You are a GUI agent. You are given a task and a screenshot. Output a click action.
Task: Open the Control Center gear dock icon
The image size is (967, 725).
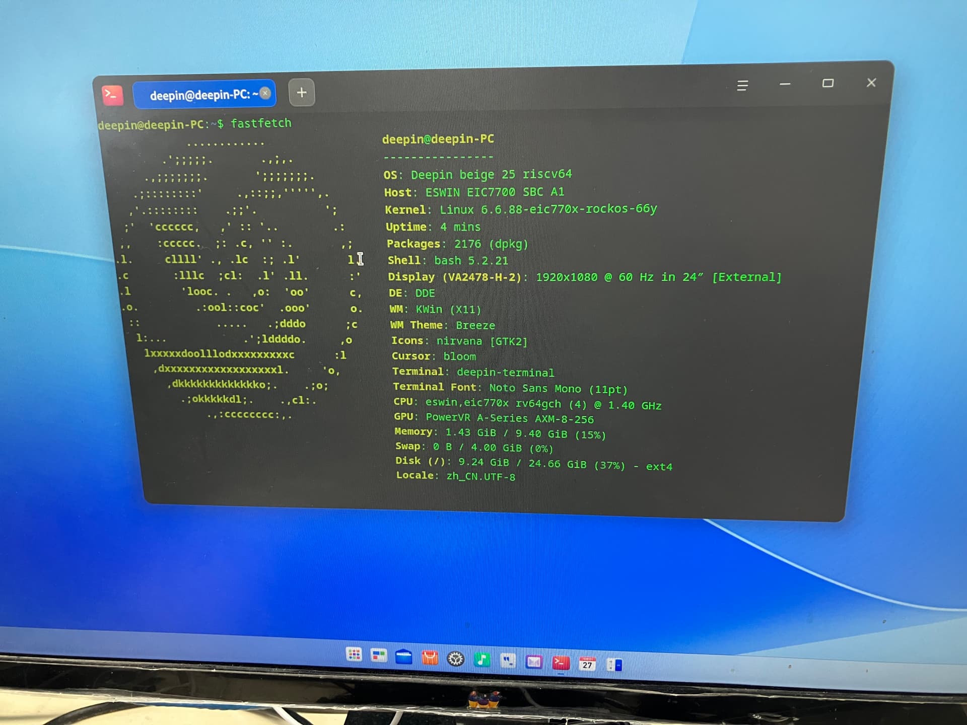coord(456,659)
